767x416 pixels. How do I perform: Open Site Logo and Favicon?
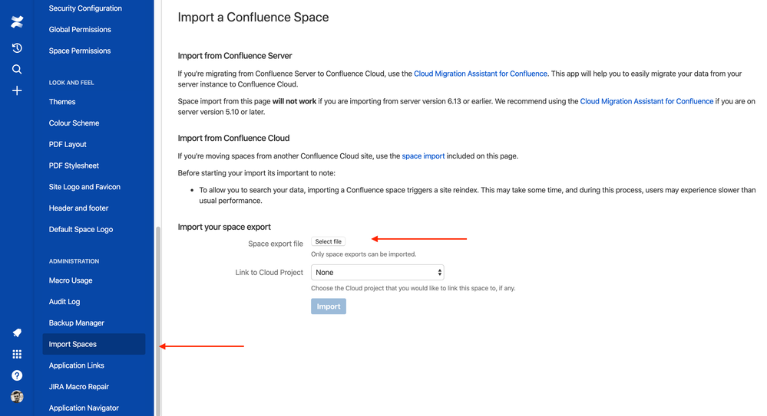(84, 186)
